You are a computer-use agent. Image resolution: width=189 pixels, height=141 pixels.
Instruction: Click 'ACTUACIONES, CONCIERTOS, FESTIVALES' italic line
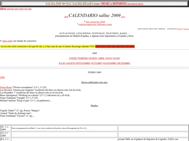click(94, 33)
